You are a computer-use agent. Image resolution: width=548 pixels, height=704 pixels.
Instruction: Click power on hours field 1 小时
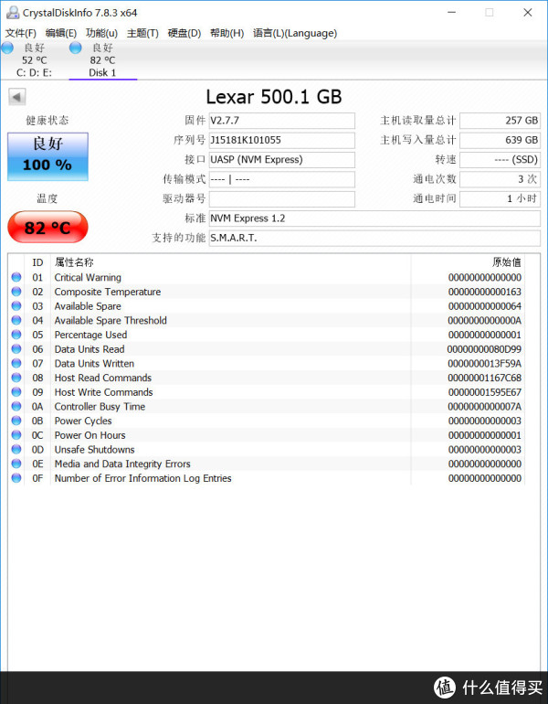pyautogui.click(x=500, y=199)
